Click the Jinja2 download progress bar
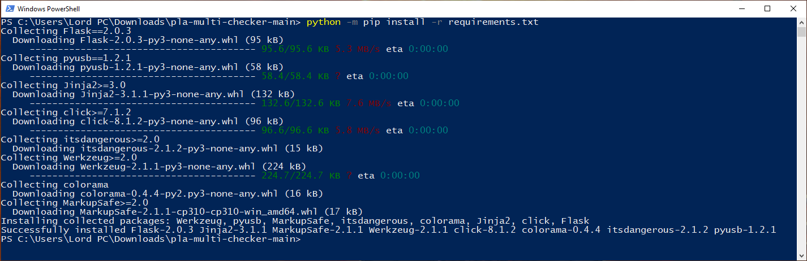 click(x=142, y=103)
